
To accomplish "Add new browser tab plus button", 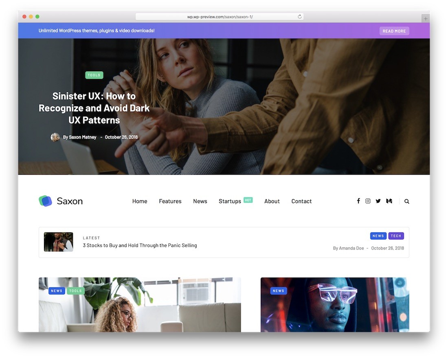I will point(426,19).
